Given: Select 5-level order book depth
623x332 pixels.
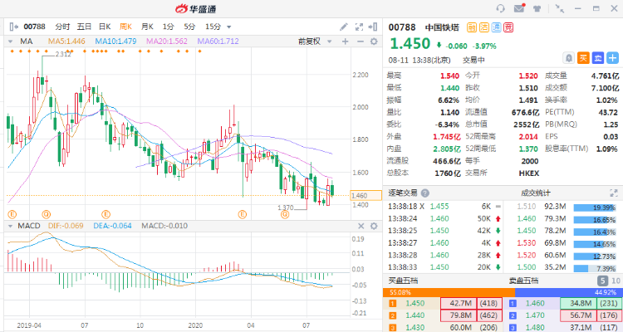Looking at the screenshot, I should point(602,281).
